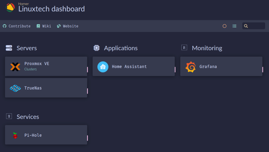The image size is (269, 152).
Task: Click the Linuxtech dashboard title
Action: pos(51,9)
